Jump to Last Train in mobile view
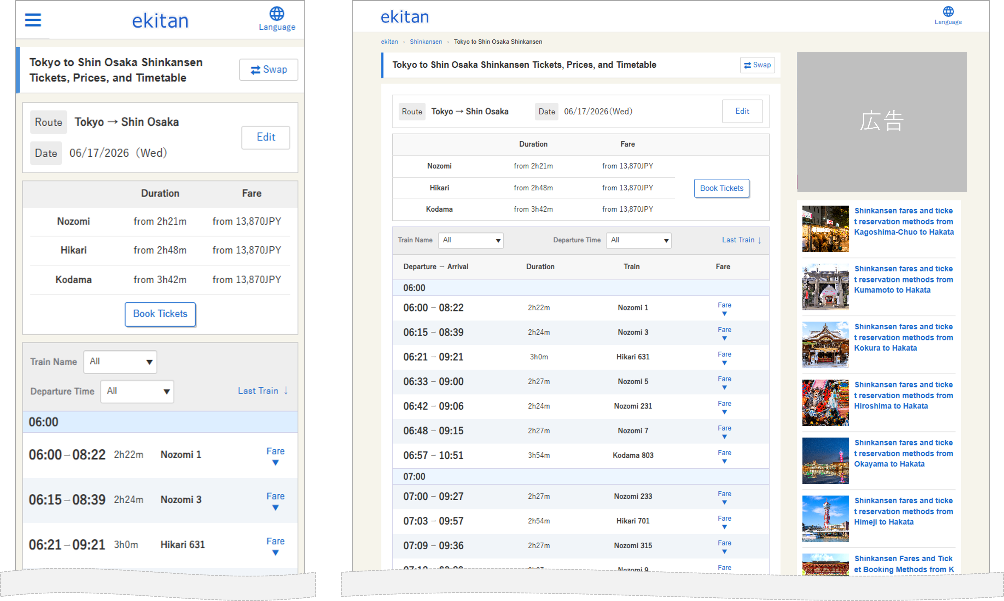This screenshot has height=601, width=1004. pyautogui.click(x=263, y=391)
